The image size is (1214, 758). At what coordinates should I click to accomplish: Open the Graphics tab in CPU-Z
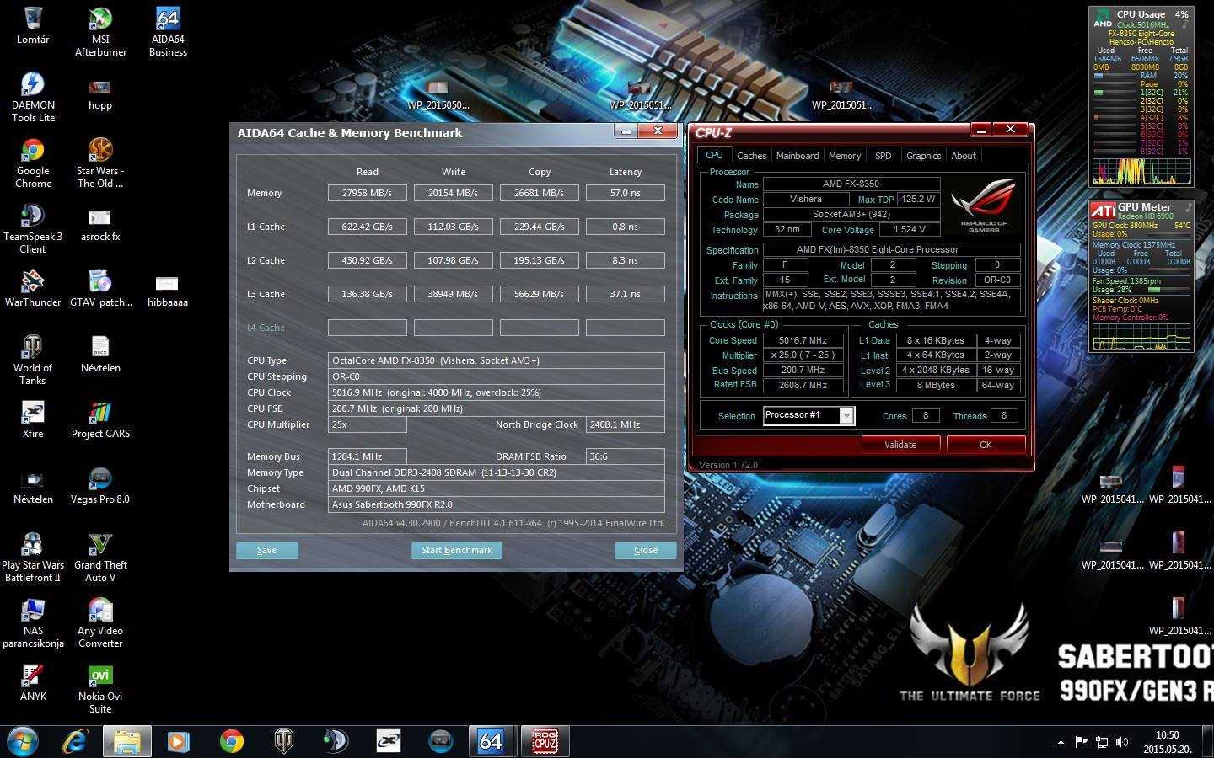923,156
